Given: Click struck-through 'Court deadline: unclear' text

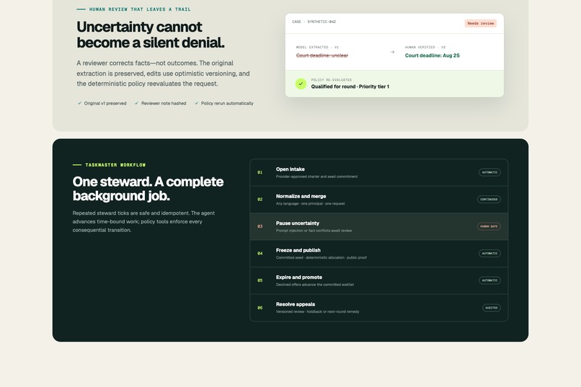Looking at the screenshot, I should point(322,55).
